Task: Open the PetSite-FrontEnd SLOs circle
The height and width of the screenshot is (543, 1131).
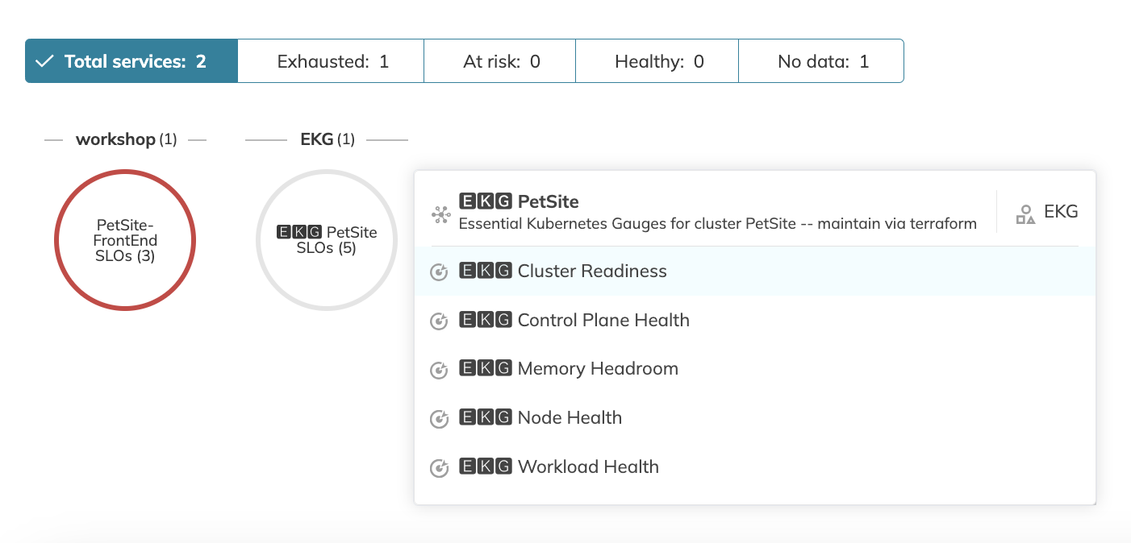Action: click(x=125, y=240)
